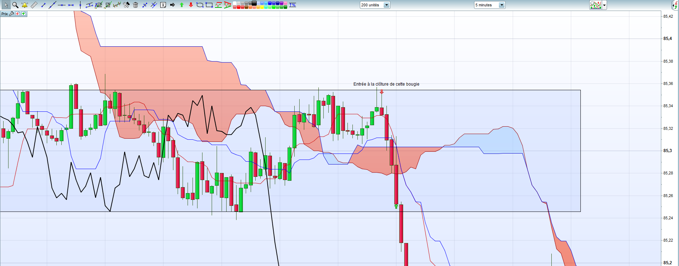Click the 85,34 price axis label

click(668, 106)
